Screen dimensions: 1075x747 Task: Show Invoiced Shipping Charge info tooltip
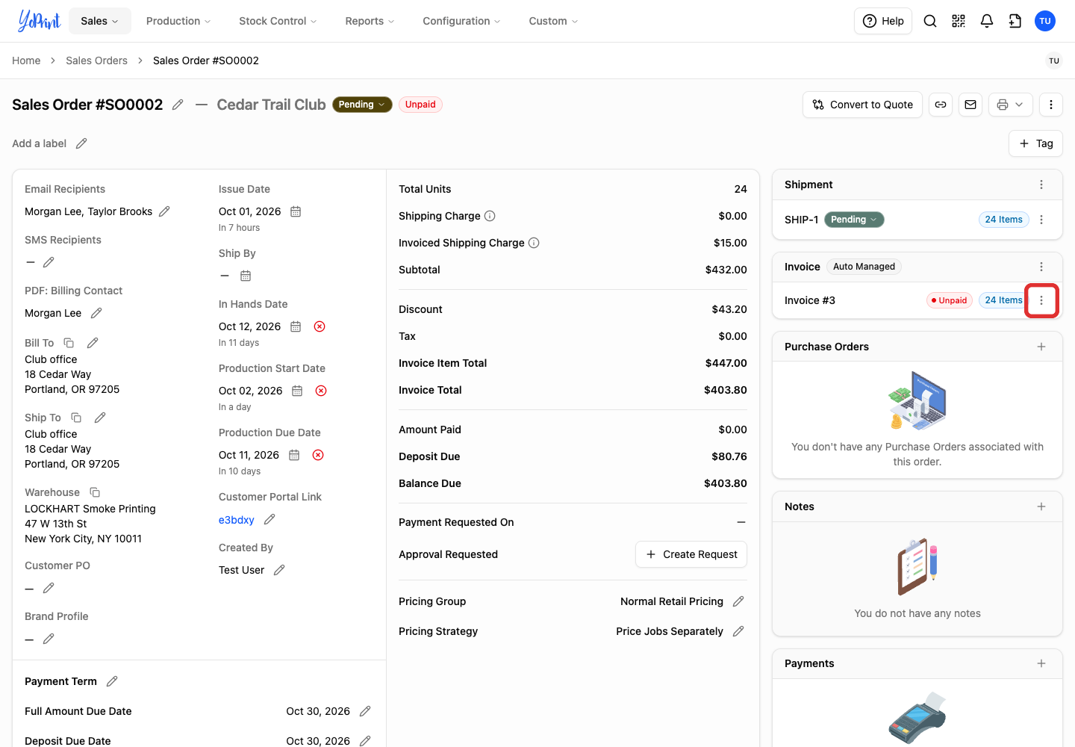(534, 243)
